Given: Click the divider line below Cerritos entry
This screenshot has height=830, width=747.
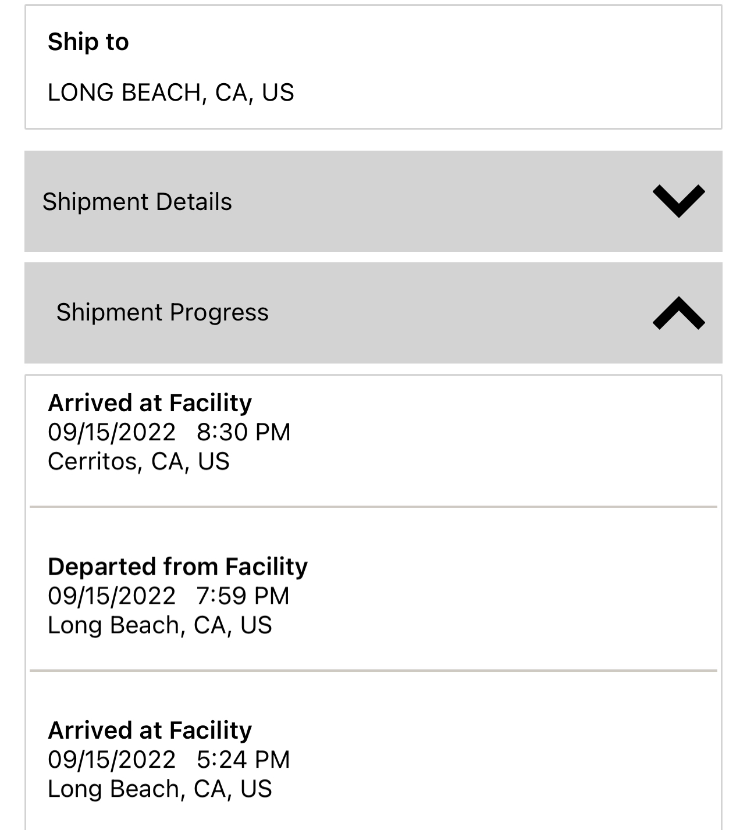Looking at the screenshot, I should pyautogui.click(x=373, y=507).
